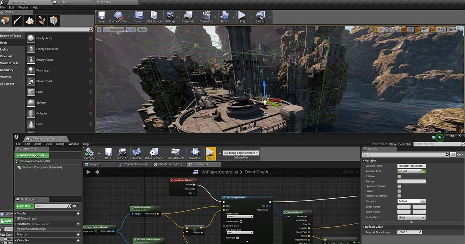Screen dimensions: 465x244
Task: Open the Asset menu in blueprint editor
Action: click(x=38, y=144)
